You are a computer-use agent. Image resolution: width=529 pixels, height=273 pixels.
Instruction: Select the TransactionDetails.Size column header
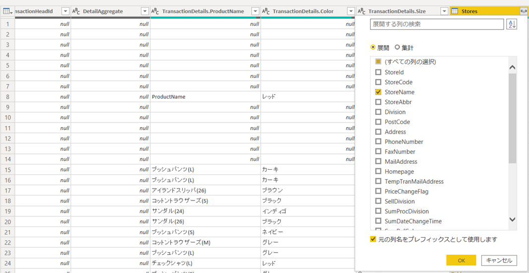403,11
